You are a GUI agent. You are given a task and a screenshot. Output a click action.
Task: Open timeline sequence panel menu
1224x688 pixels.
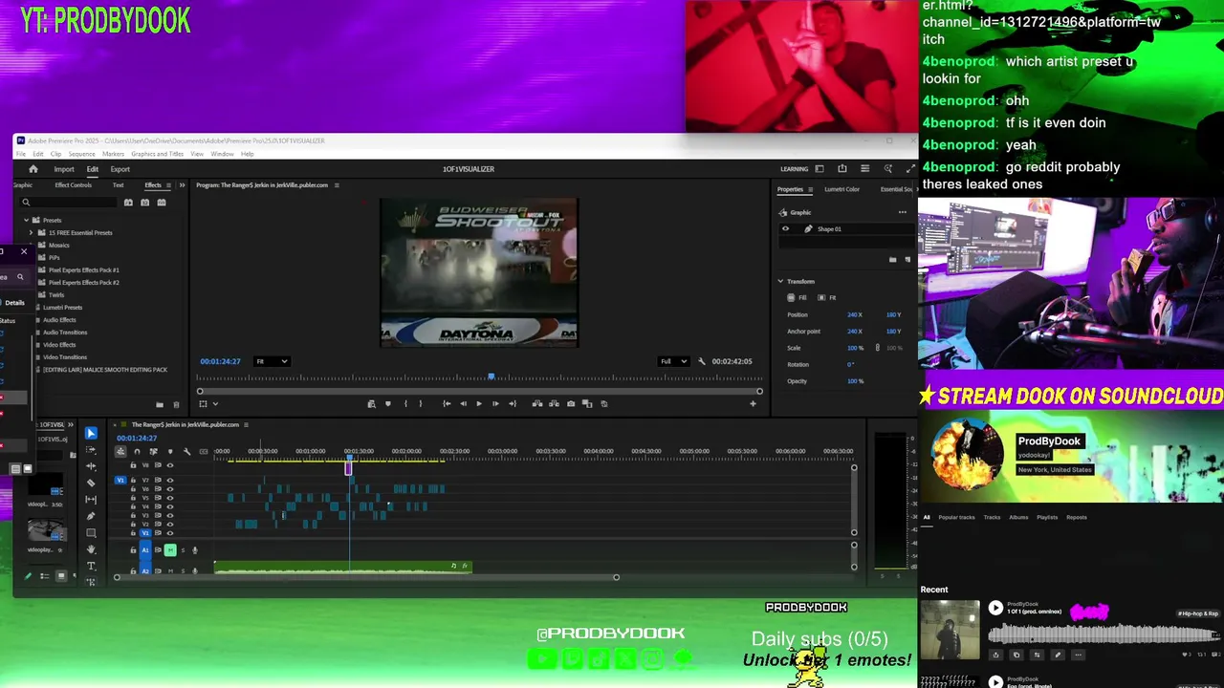[246, 424]
